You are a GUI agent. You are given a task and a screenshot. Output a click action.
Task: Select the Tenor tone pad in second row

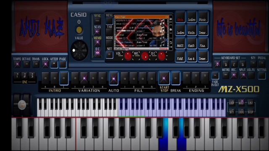[x=203, y=30]
